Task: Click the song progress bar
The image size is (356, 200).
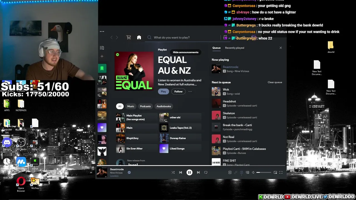Action: [191, 166]
